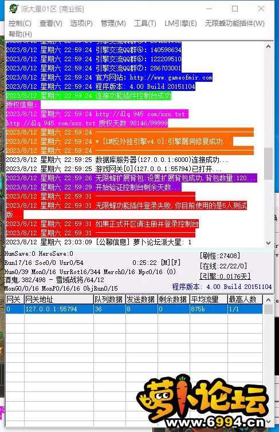Open the 帮助(H) menu
Image resolution: width=279 pixels, height=432 pixels.
(x=20, y=34)
